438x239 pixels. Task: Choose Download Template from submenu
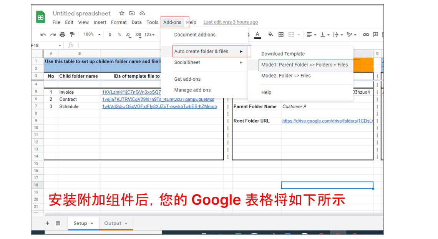(283, 54)
